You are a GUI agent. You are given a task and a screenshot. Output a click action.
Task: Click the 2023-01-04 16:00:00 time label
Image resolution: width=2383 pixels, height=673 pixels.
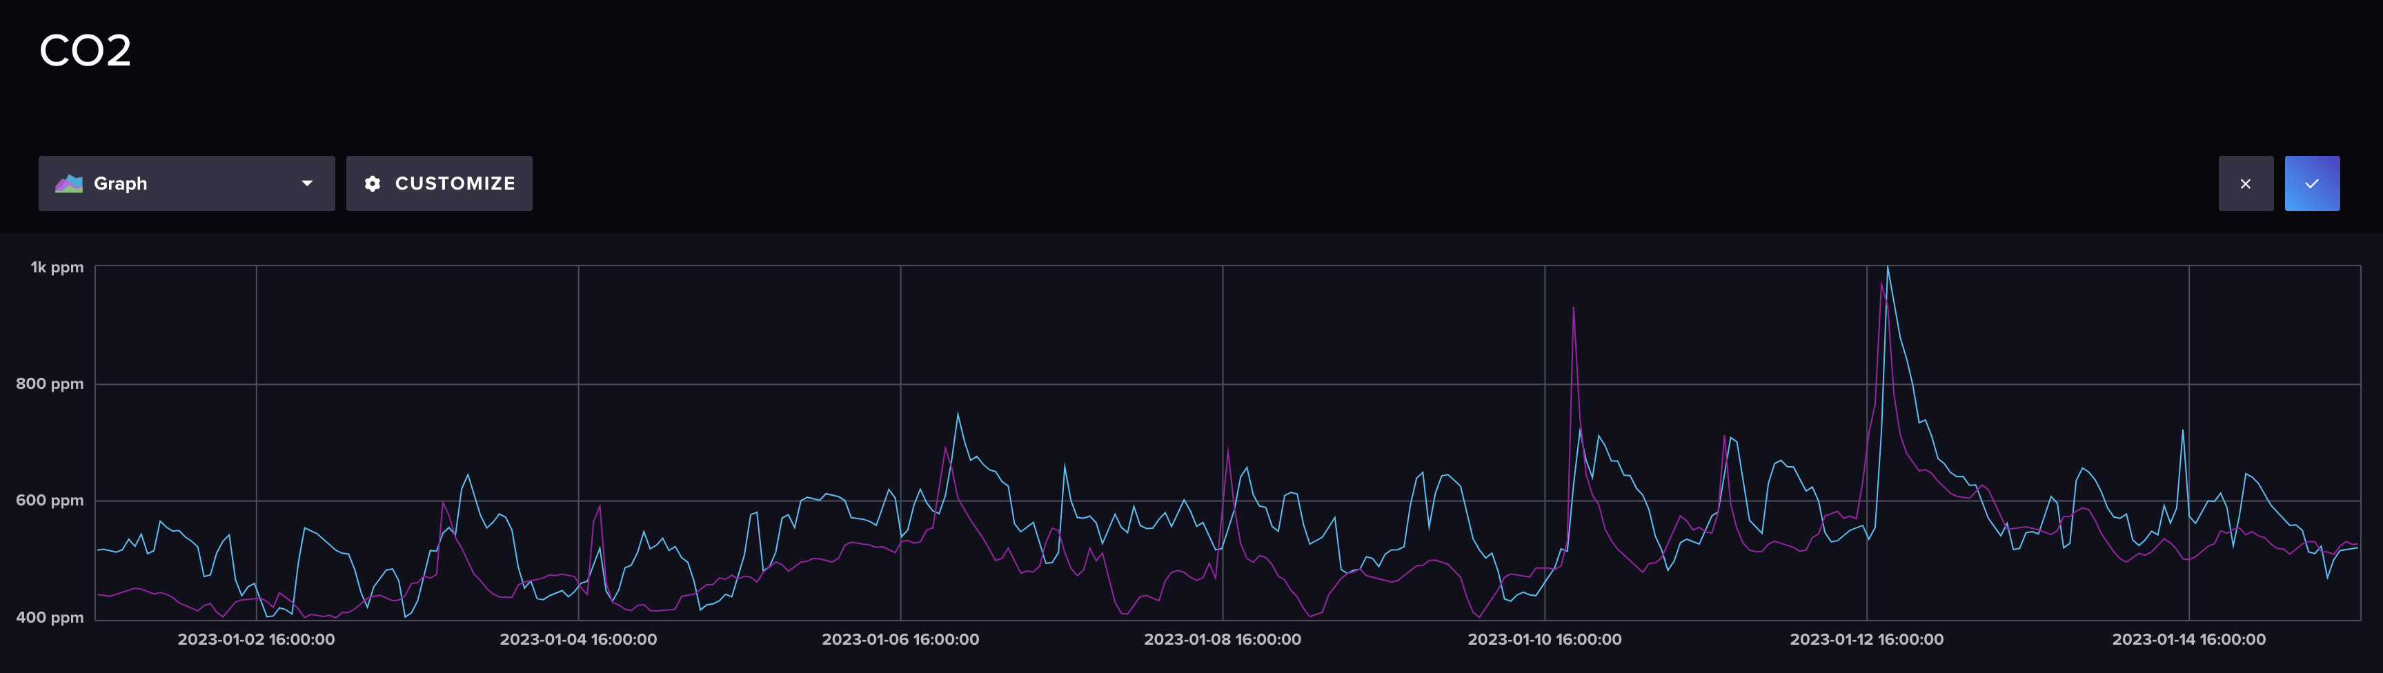578,639
